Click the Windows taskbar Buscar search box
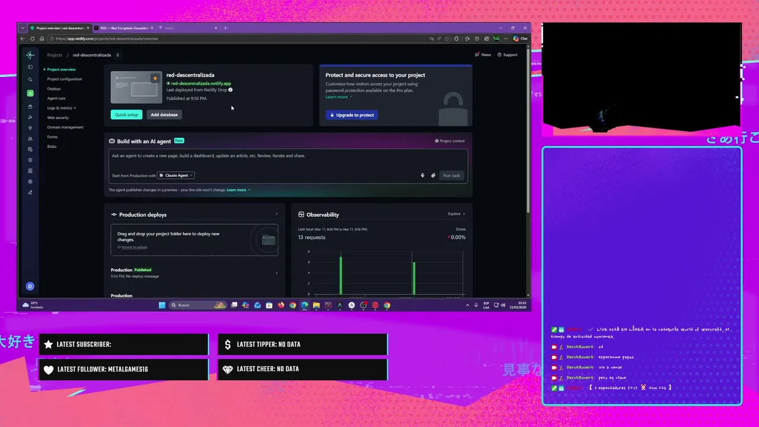759x427 pixels. tap(199, 305)
